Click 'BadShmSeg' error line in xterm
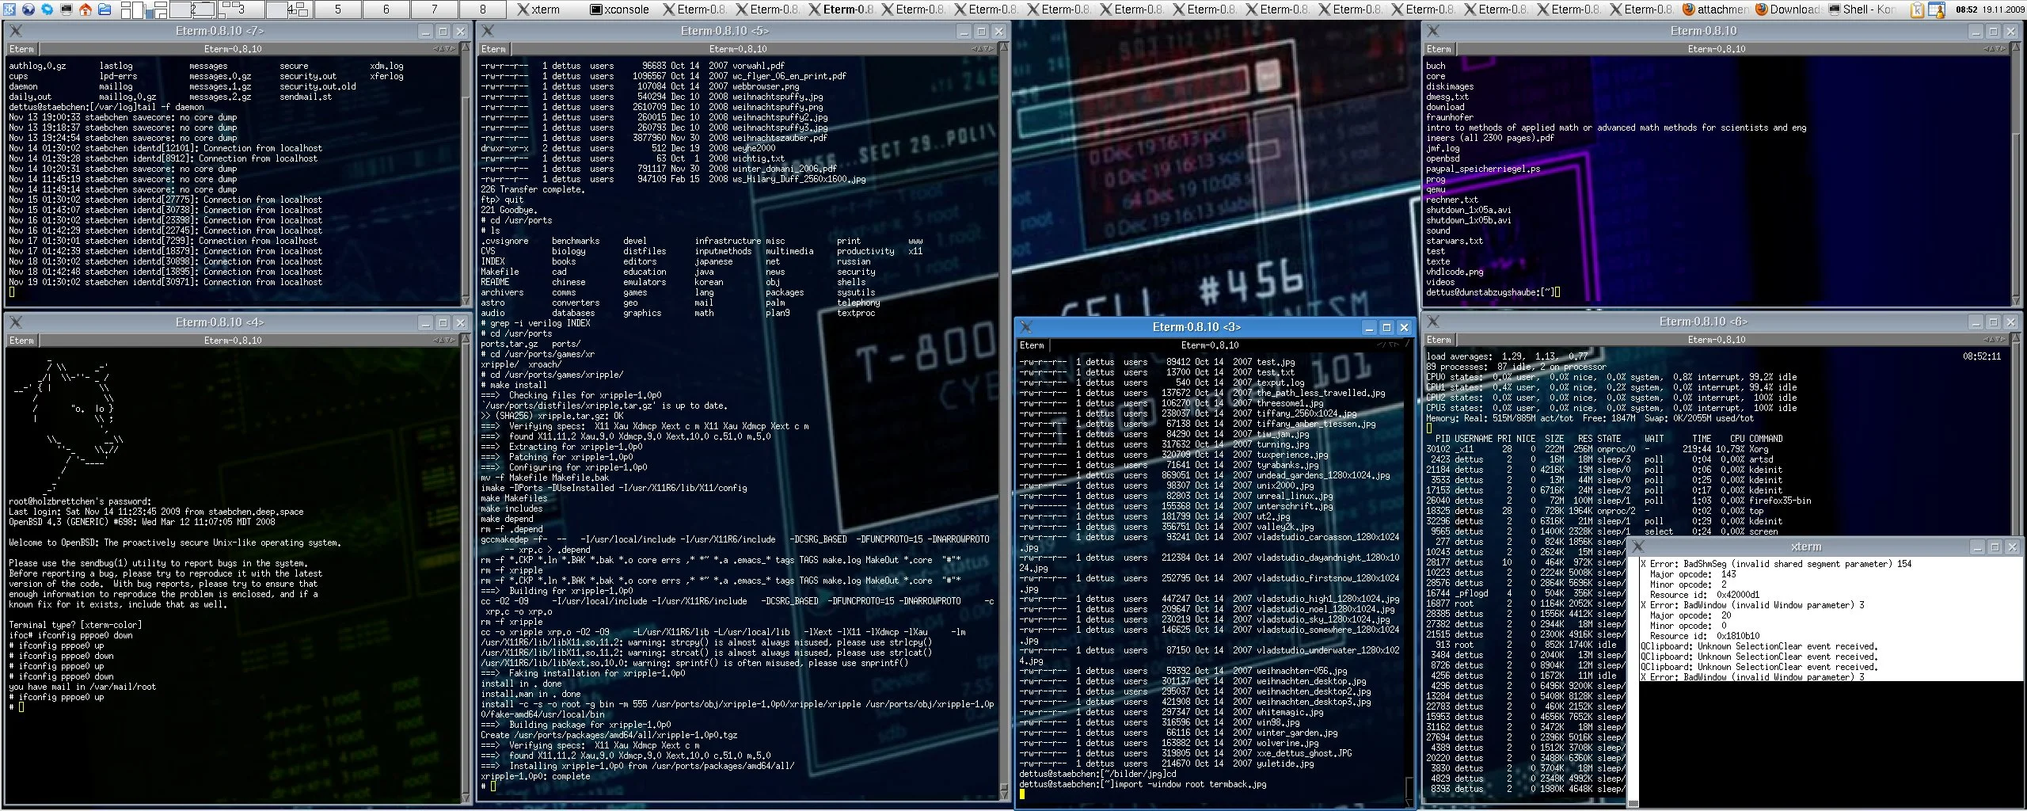Screen dimensions: 2027x811 1775,564
